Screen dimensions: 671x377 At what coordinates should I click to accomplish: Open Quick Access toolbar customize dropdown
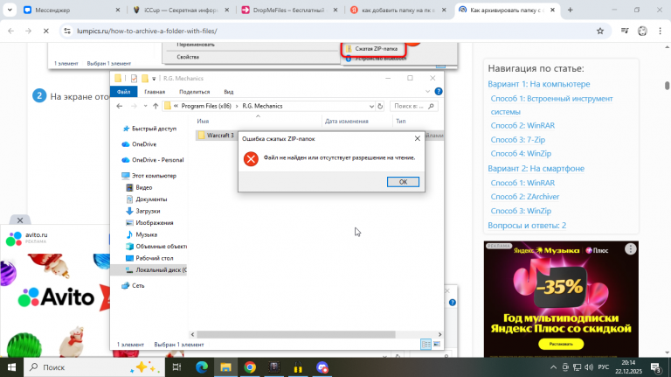[154, 79]
